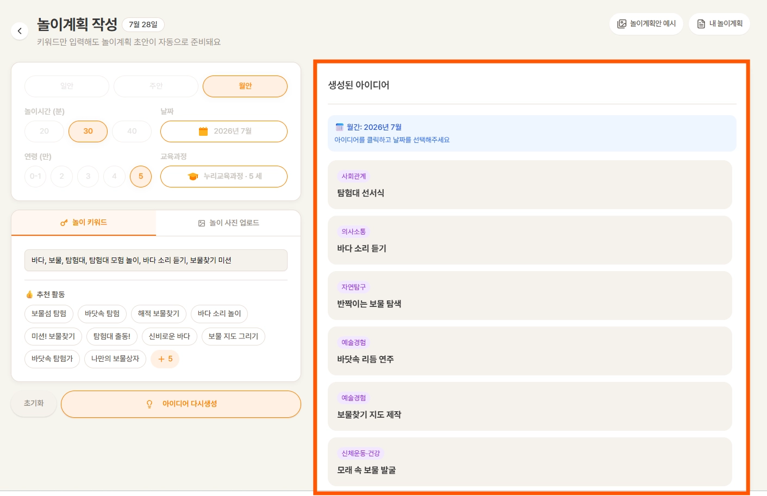Set play time to 20 minutes
This screenshot has width=767, height=496.
click(x=45, y=131)
